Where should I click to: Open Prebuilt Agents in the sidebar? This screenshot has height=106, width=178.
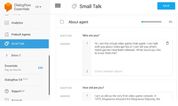(x=21, y=34)
